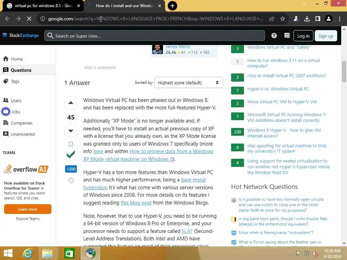Image resolution: width=347 pixels, height=260 pixels.
Task: Click the Sign up button
Action: point(326,36)
